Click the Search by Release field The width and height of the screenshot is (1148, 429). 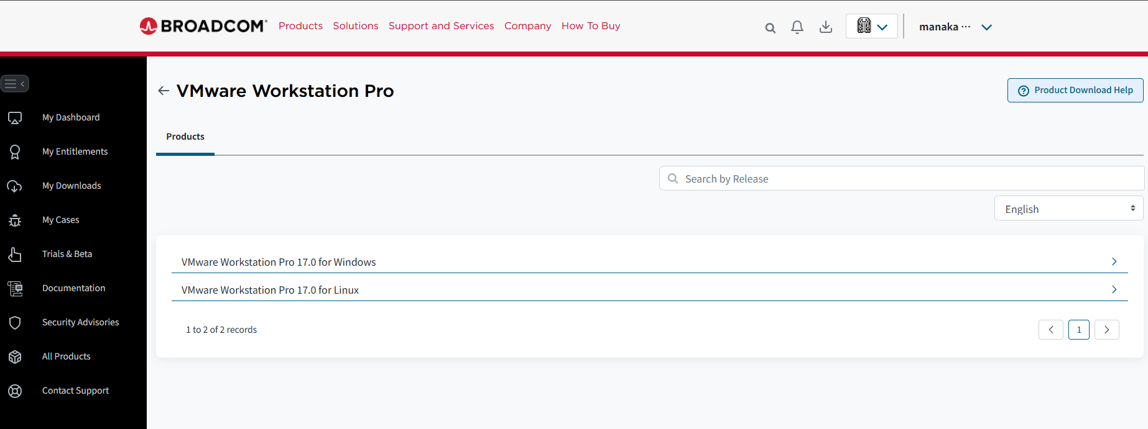[902, 179]
